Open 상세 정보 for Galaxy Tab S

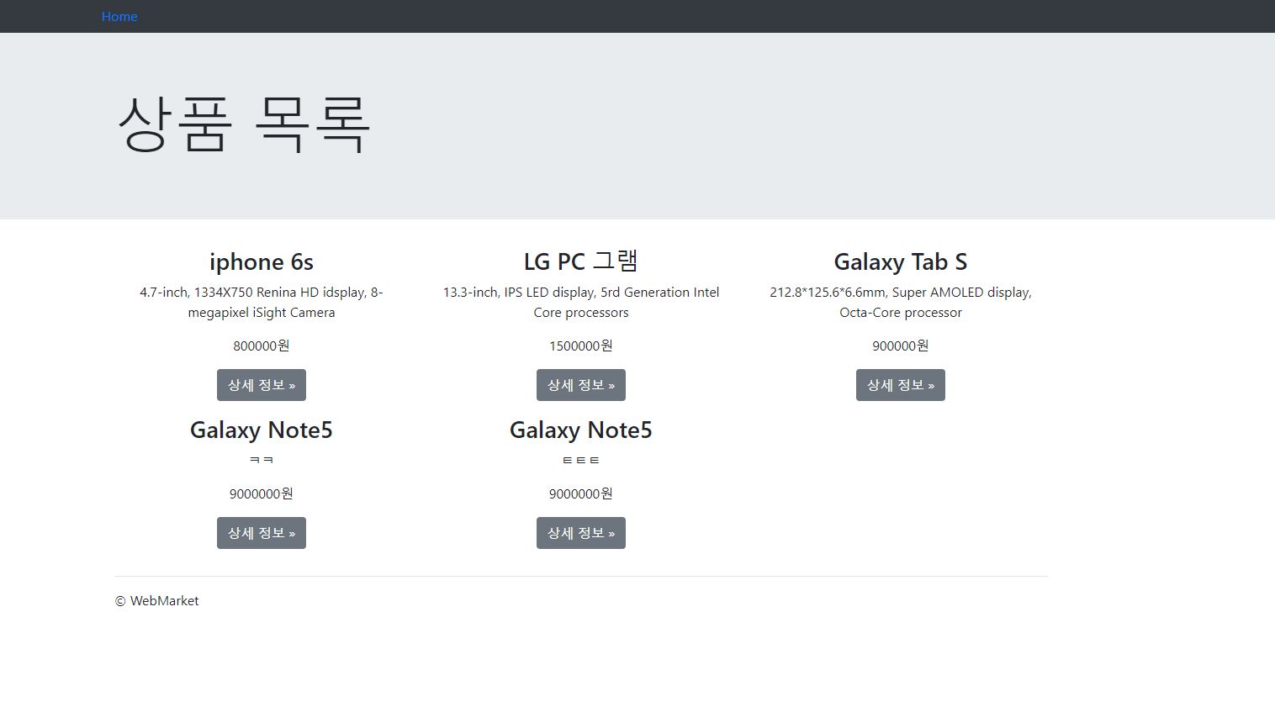point(901,385)
